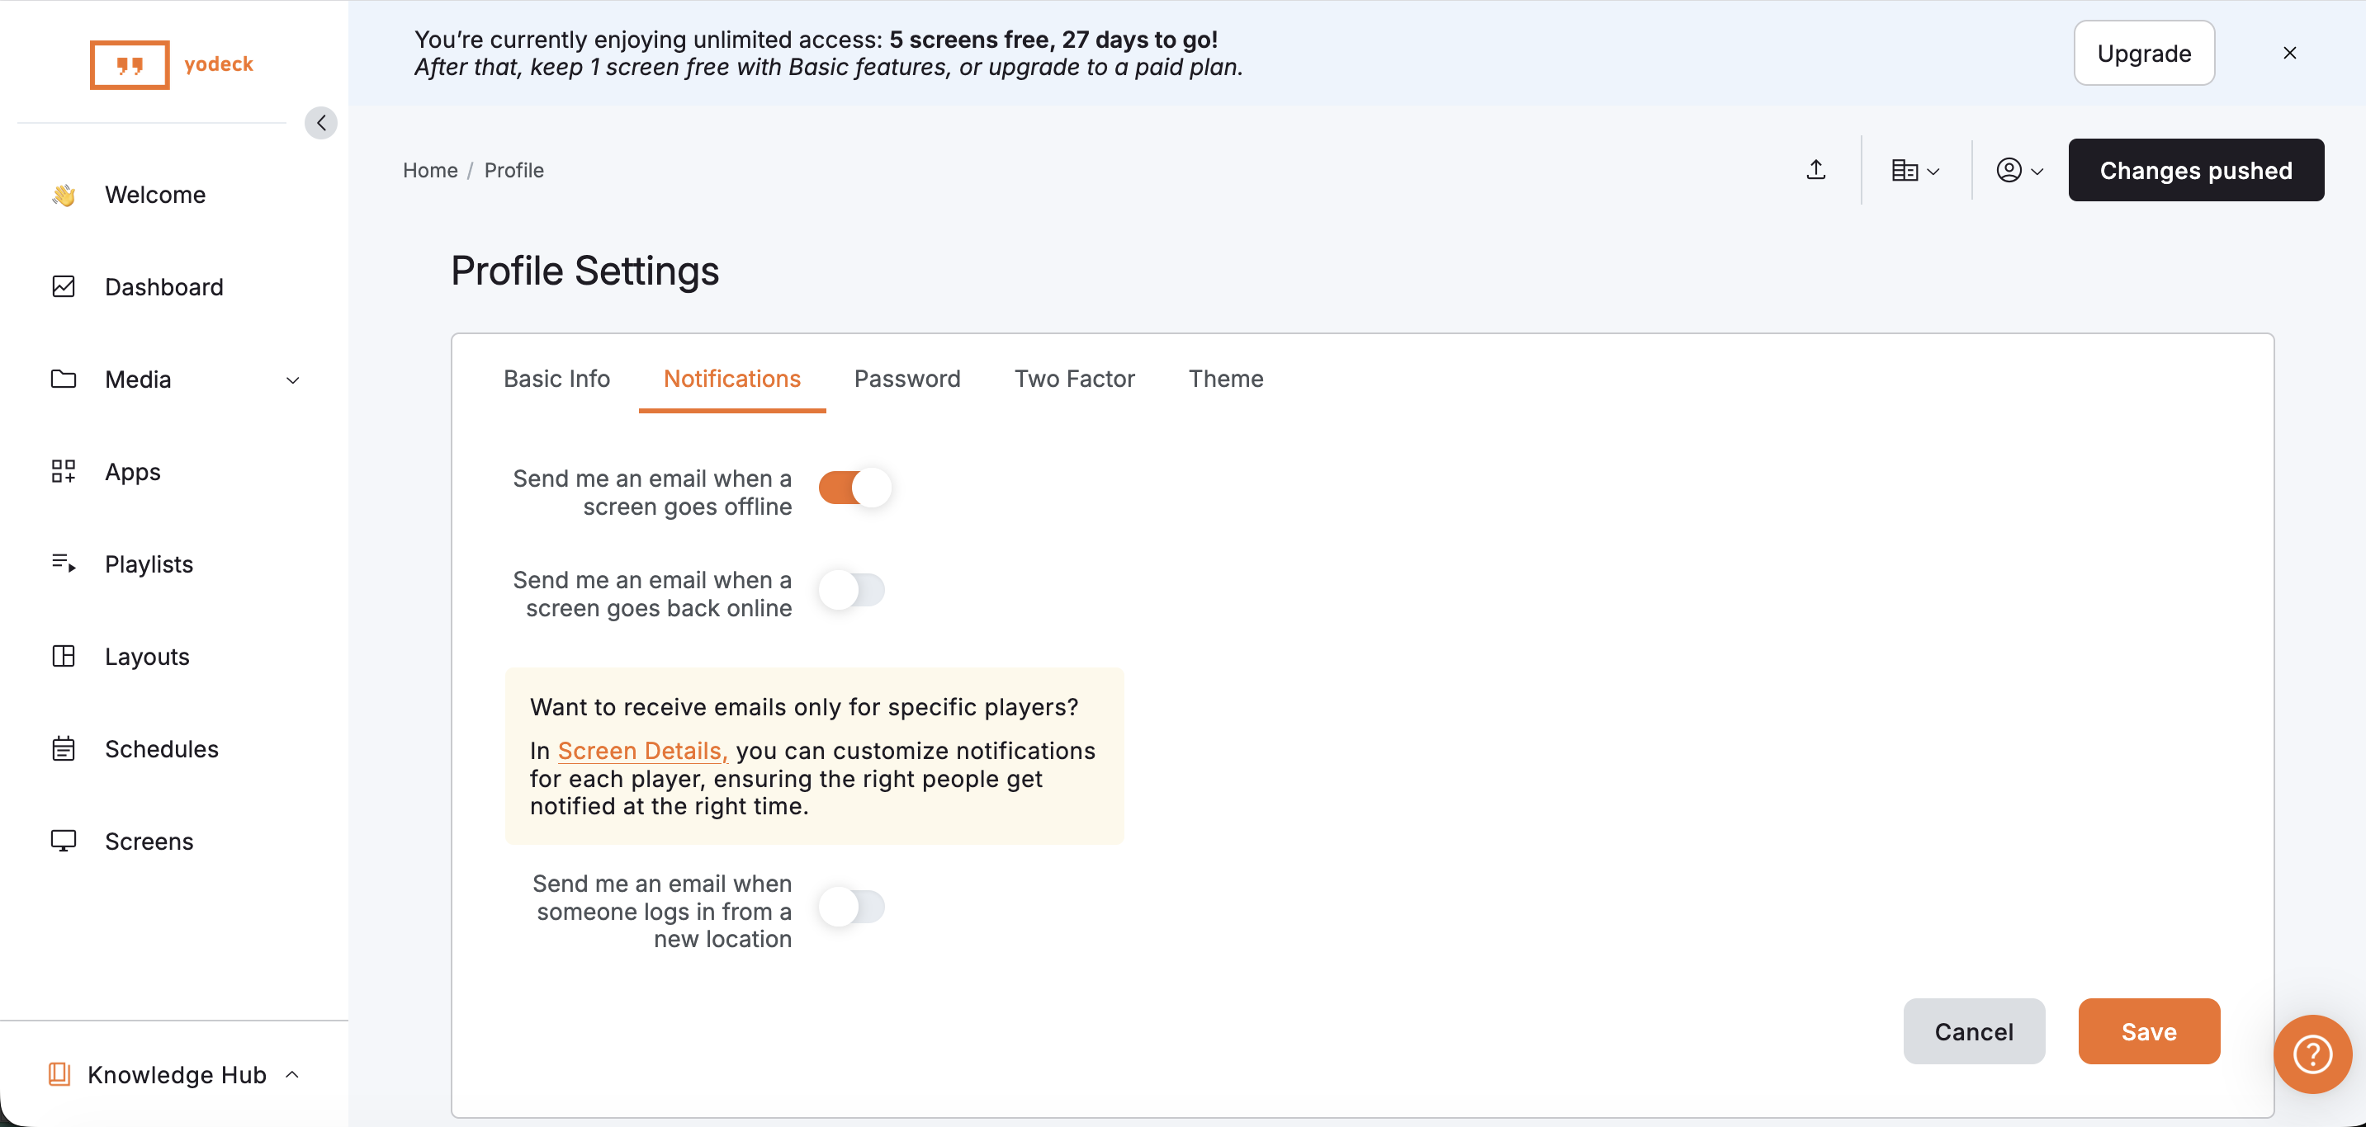Turn on new location login email toggle
2366x1127 pixels.
click(854, 907)
